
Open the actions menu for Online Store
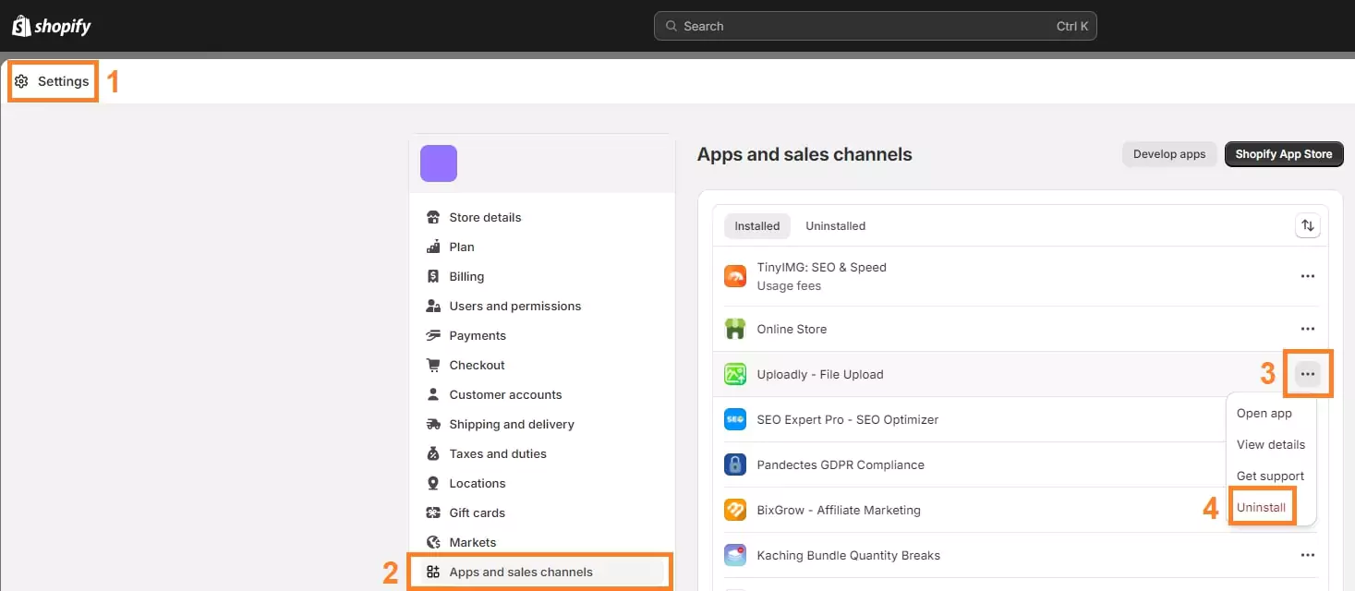click(x=1307, y=328)
